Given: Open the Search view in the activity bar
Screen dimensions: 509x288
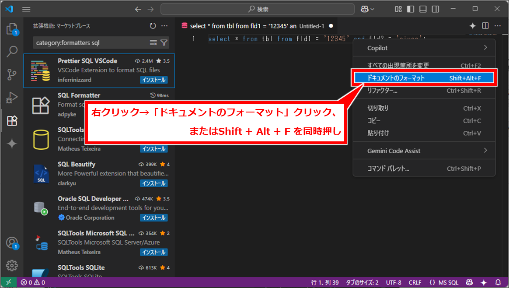Looking at the screenshot, I should (12, 51).
